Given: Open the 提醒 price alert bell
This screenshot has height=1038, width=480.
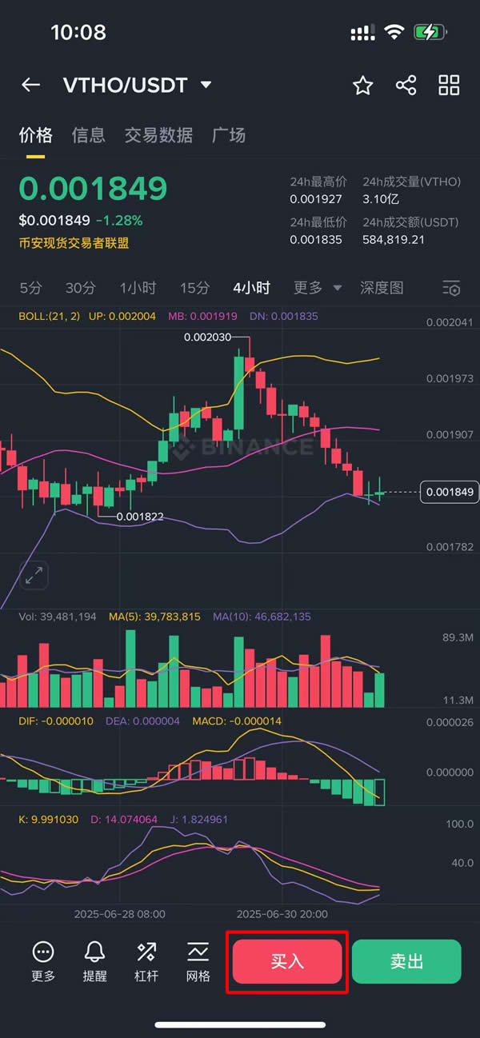Looking at the screenshot, I should click(94, 960).
